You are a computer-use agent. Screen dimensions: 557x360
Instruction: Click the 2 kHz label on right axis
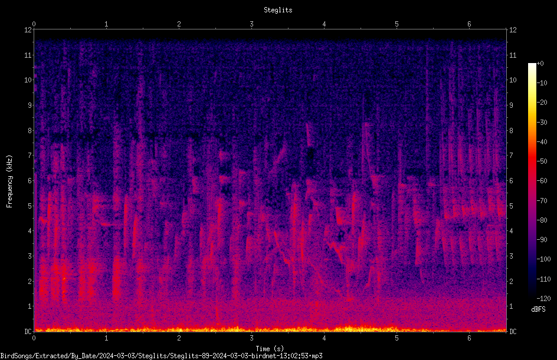(511, 281)
